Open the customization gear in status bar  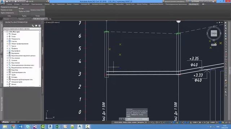pos(200,123)
